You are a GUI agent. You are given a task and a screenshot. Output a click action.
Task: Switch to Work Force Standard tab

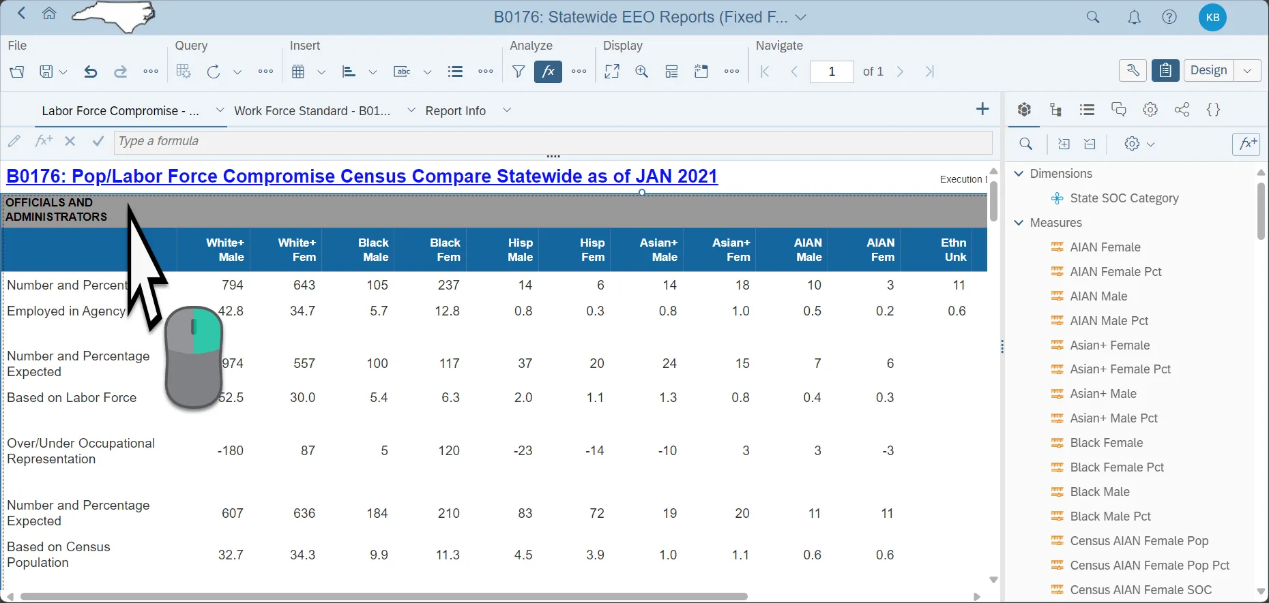coord(312,111)
